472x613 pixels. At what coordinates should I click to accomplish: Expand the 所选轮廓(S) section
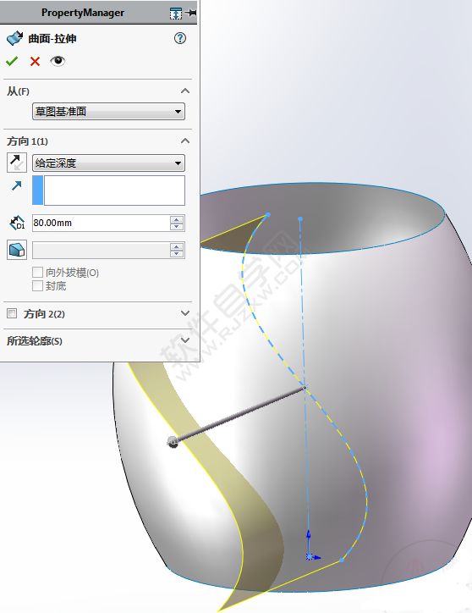(x=185, y=340)
